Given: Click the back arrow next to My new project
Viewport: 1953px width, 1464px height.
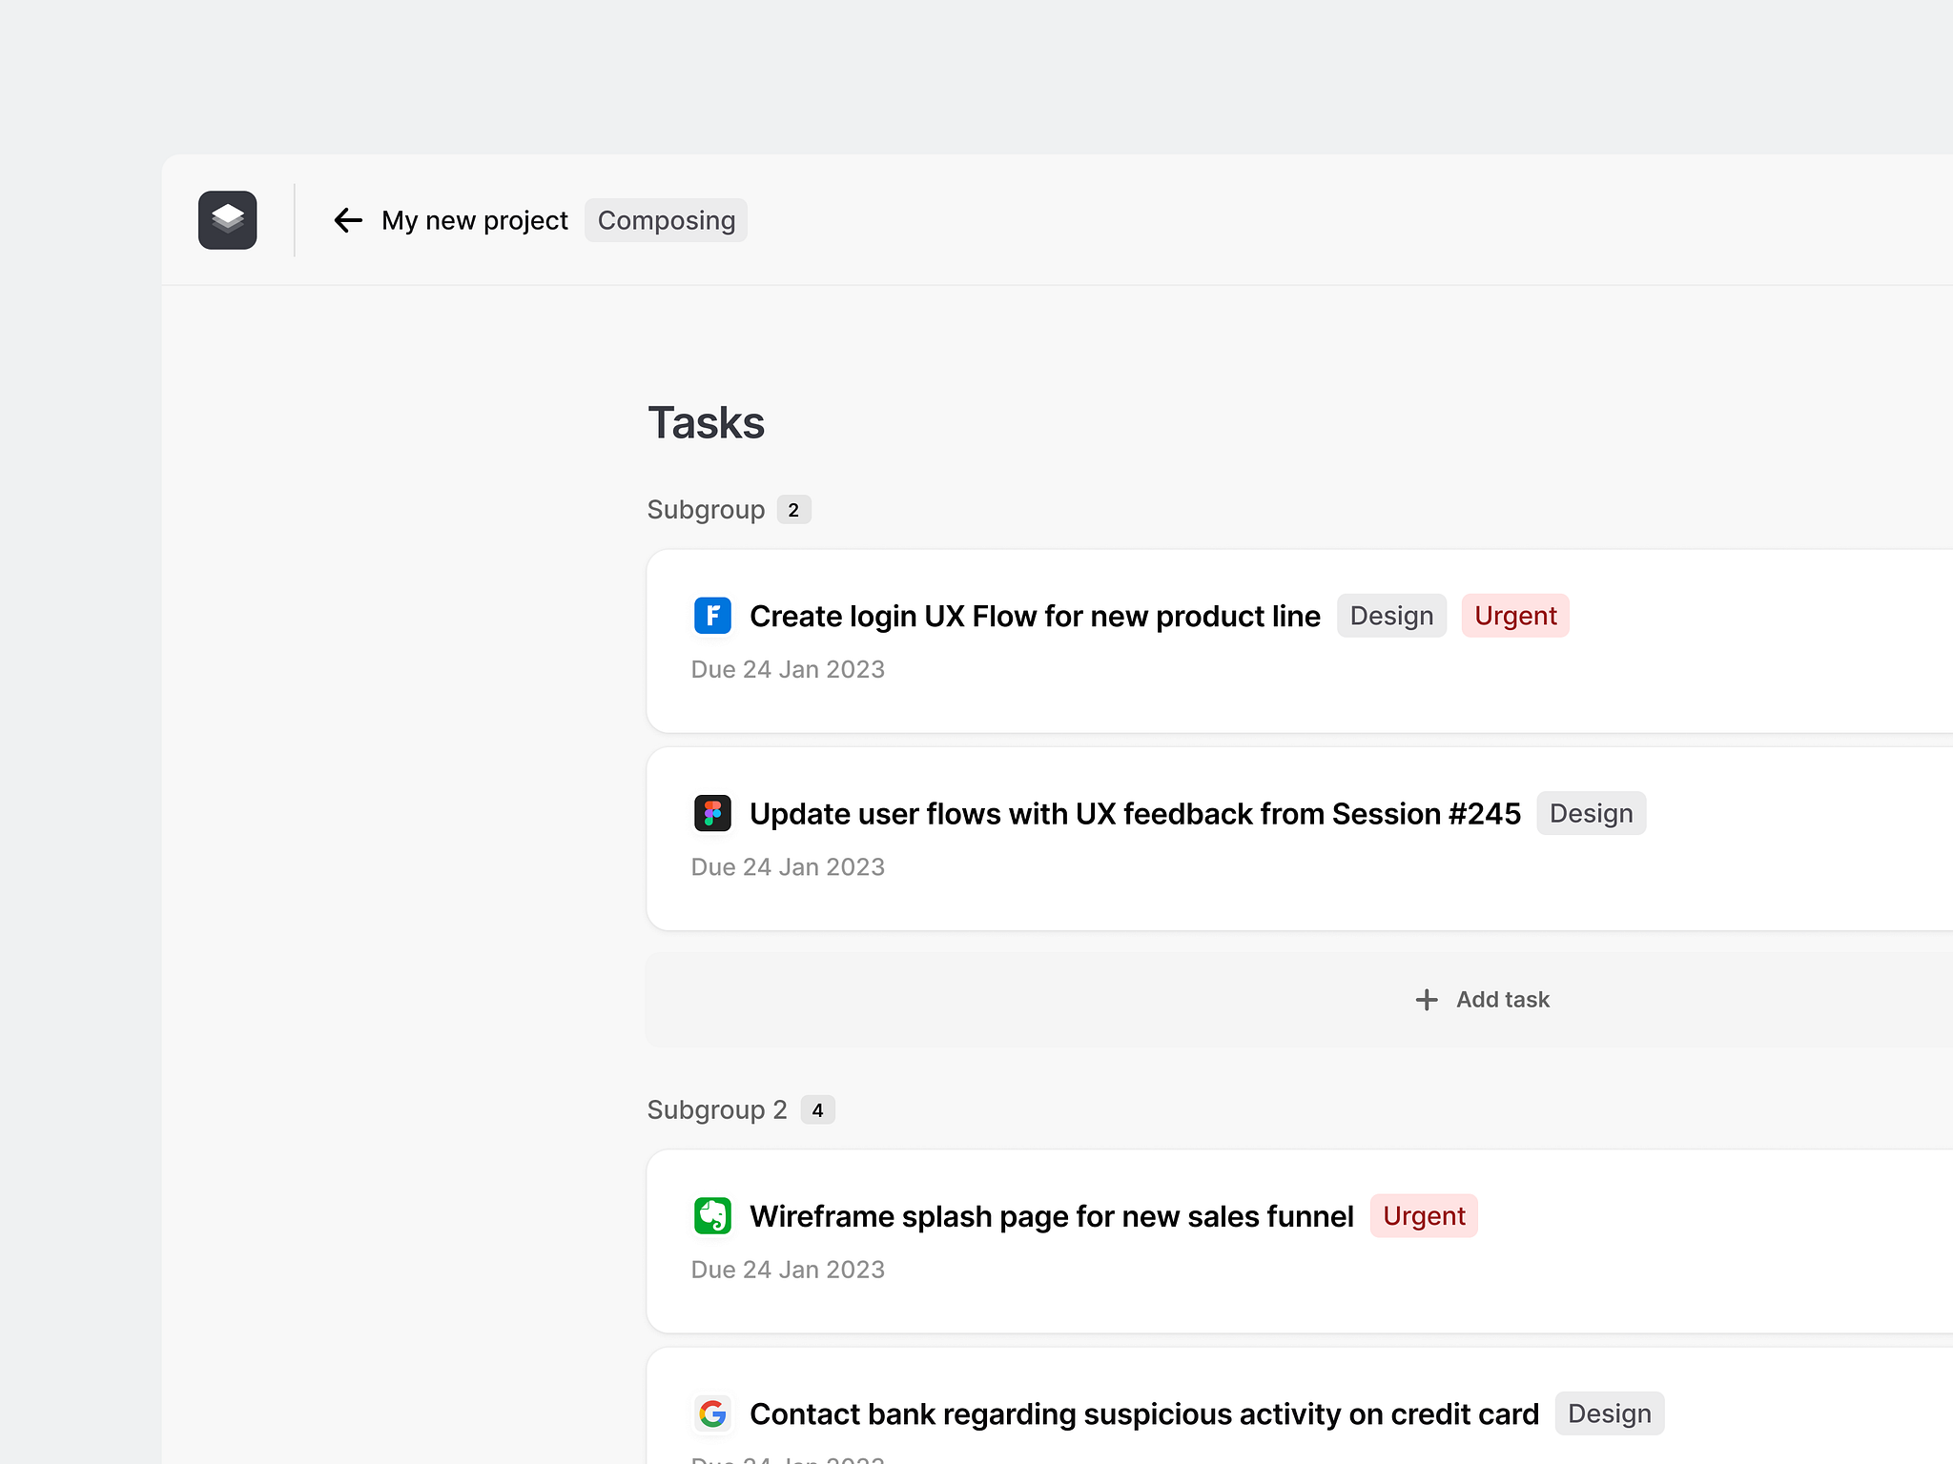Looking at the screenshot, I should [349, 220].
